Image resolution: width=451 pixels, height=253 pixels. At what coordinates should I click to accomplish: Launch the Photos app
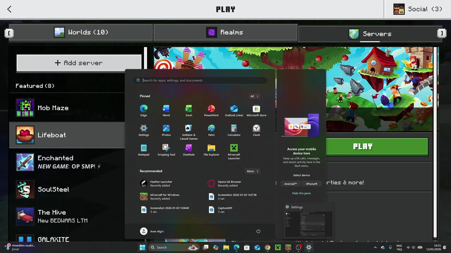(166, 130)
